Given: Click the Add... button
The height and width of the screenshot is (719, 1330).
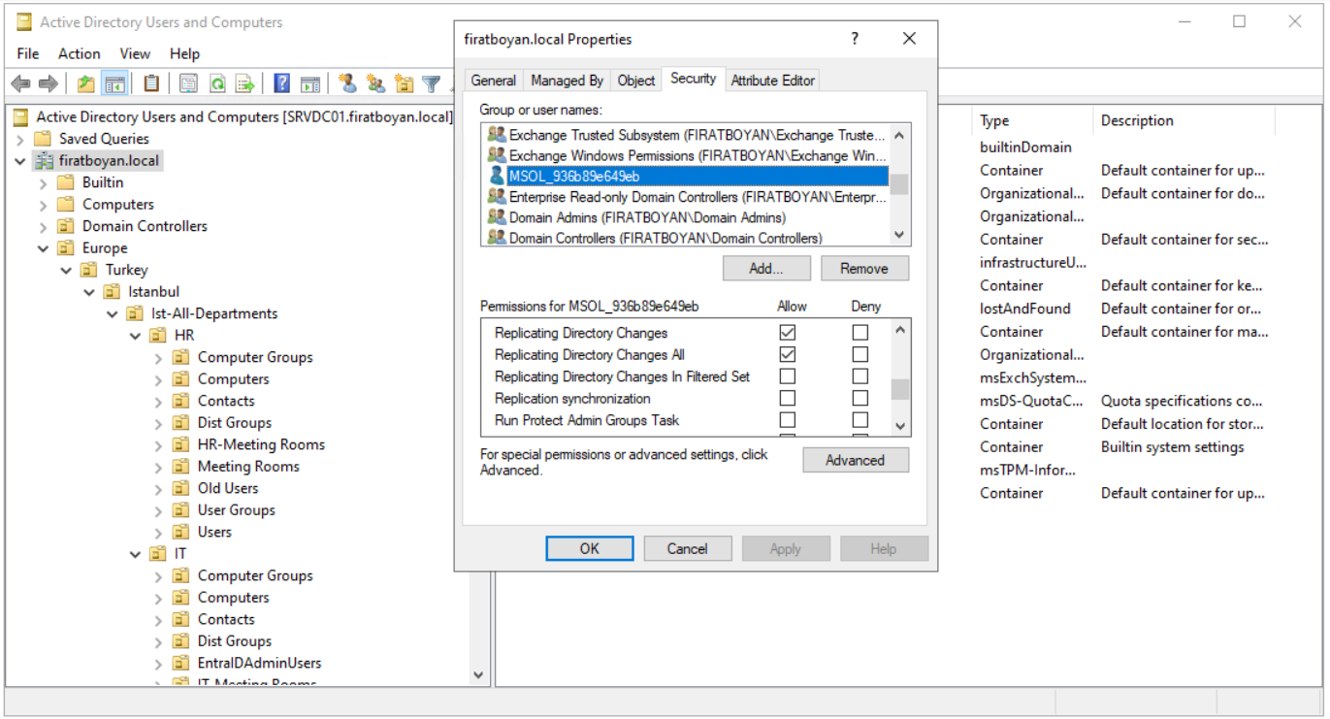Looking at the screenshot, I should pyautogui.click(x=766, y=269).
